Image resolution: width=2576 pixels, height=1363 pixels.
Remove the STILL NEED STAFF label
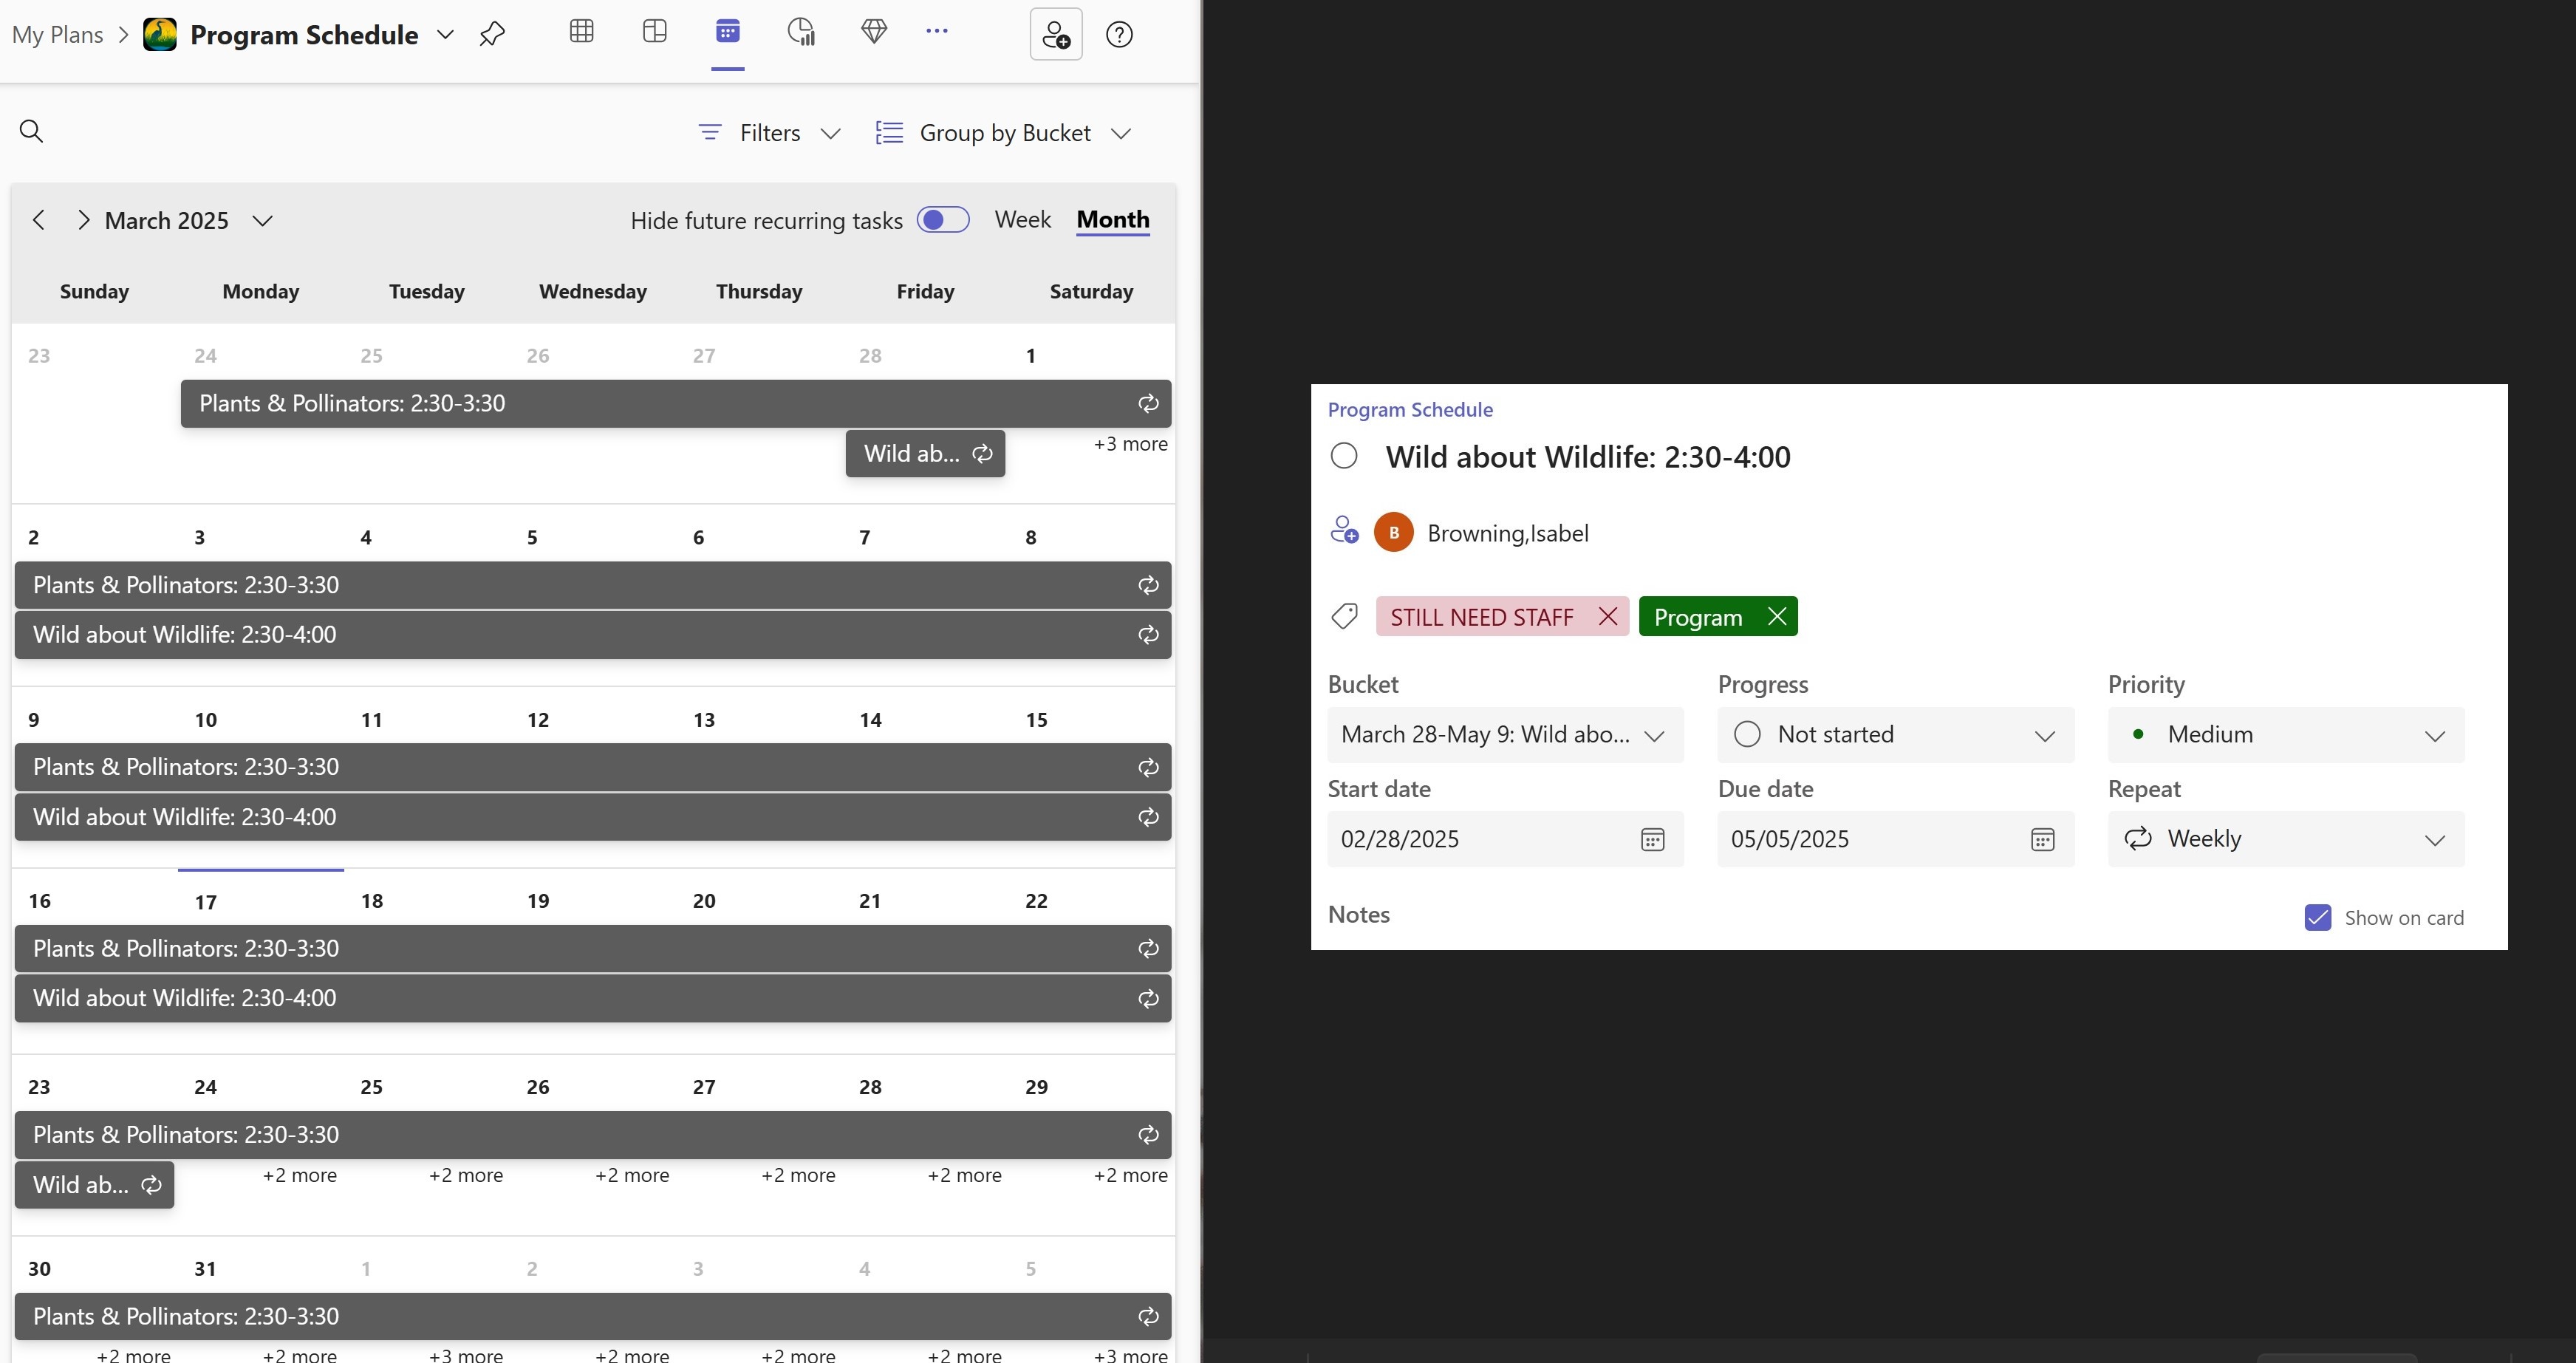[x=1607, y=616]
